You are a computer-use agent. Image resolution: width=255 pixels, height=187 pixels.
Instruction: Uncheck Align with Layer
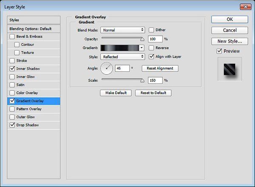point(151,57)
